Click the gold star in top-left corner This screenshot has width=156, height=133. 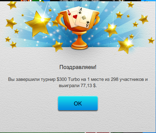[12, 5]
